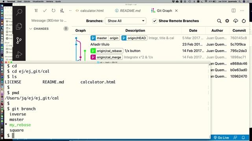Toggle Show Remote Branches checkbox
252x141 pixels.
(155, 21)
